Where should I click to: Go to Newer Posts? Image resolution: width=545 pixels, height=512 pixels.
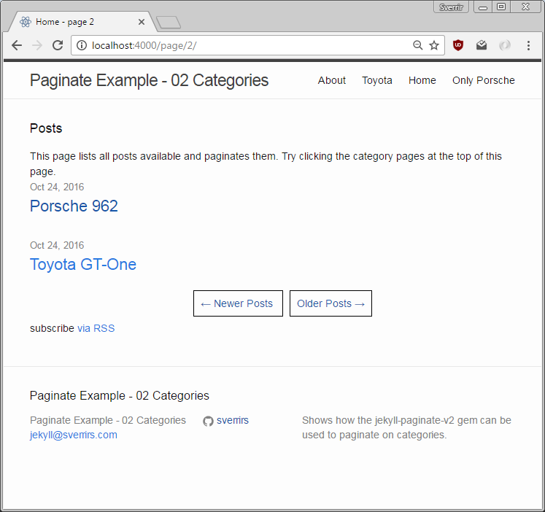click(x=238, y=303)
